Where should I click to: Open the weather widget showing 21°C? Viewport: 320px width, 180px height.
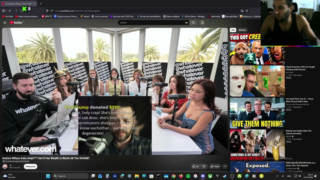coord(9,176)
